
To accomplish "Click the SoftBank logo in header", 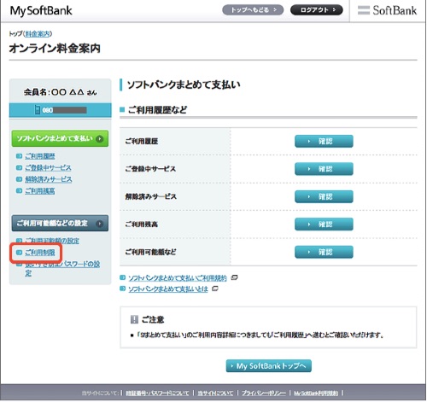I will 387,10.
